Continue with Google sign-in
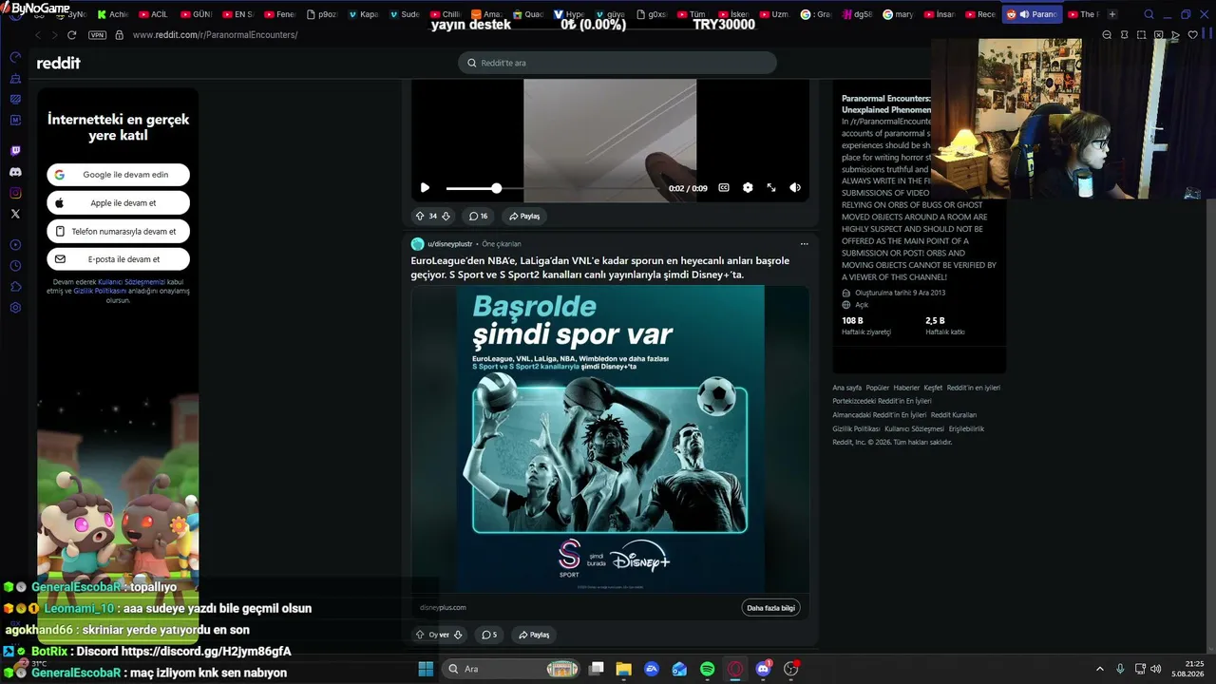This screenshot has height=684, width=1216. click(x=119, y=175)
